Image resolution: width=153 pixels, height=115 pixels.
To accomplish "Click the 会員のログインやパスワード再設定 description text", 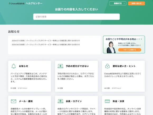I will point(77,111).
